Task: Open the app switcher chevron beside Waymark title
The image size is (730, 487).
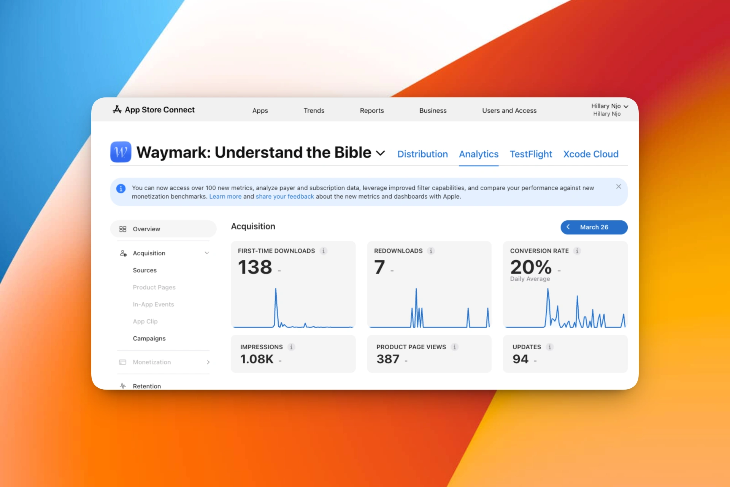Action: 381,153
